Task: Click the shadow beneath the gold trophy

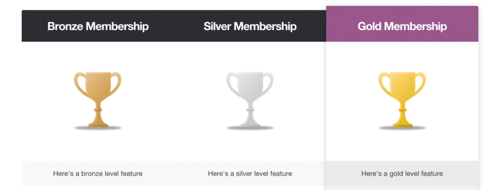Action: [x=402, y=128]
